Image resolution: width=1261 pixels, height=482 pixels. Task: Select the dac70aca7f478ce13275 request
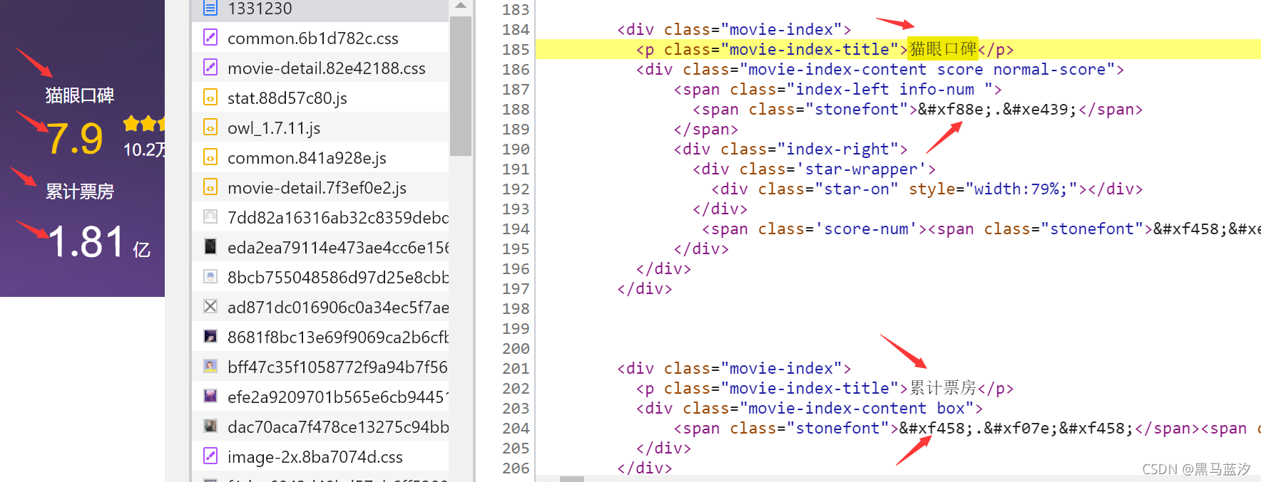click(x=320, y=426)
